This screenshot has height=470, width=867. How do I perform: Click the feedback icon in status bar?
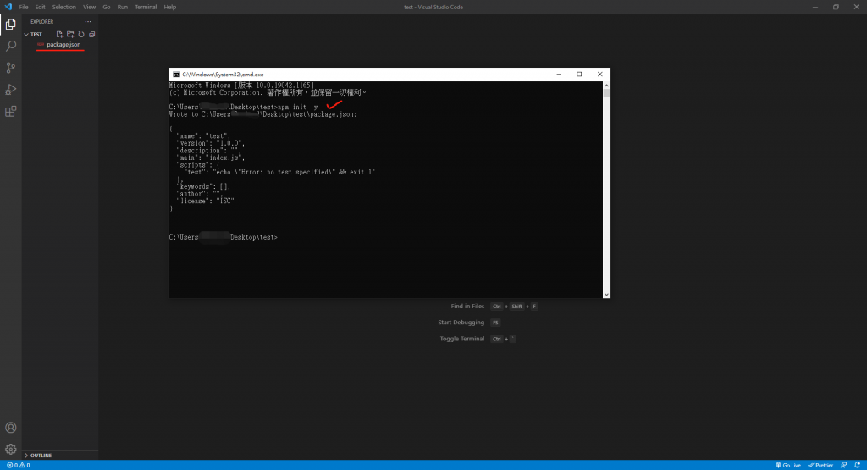coord(844,466)
